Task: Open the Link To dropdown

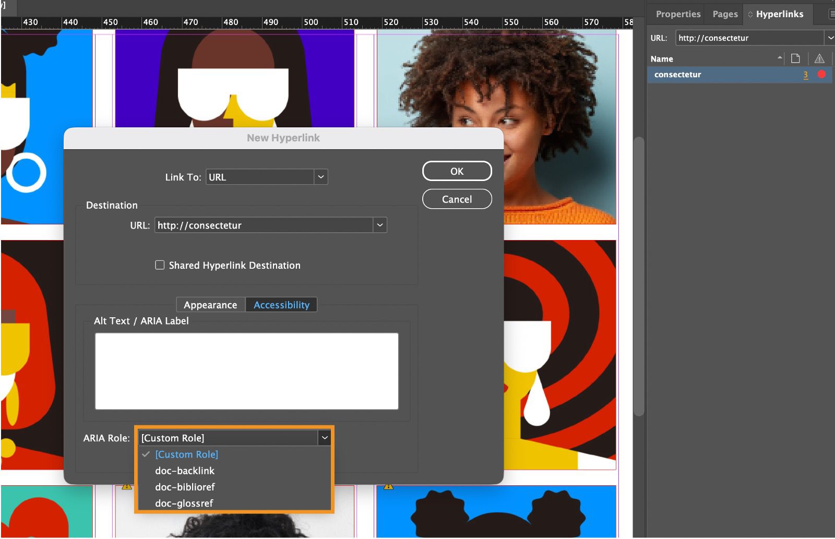Action: pyautogui.click(x=320, y=177)
